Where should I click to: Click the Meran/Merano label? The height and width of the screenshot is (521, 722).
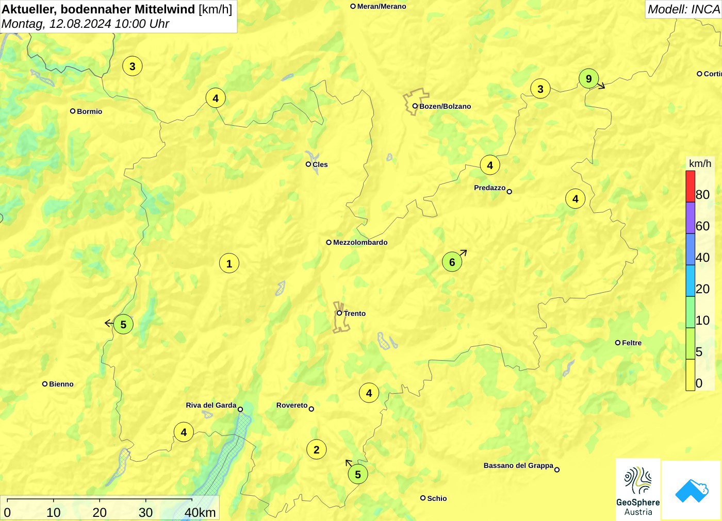pyautogui.click(x=382, y=6)
